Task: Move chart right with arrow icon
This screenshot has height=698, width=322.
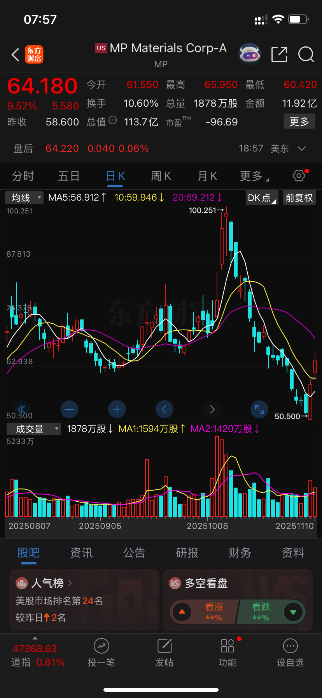Action: [x=212, y=409]
